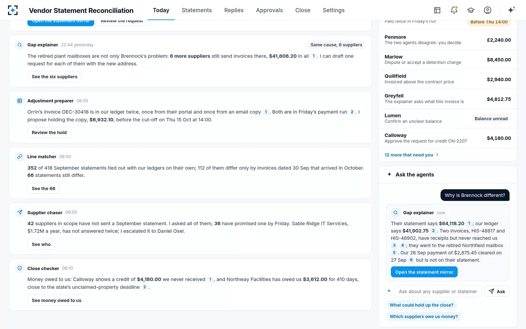Screen dimensions: 526x329
Task: Open citation 6 beside 27 Sep in the chat reply
Action: tap(411, 260)
